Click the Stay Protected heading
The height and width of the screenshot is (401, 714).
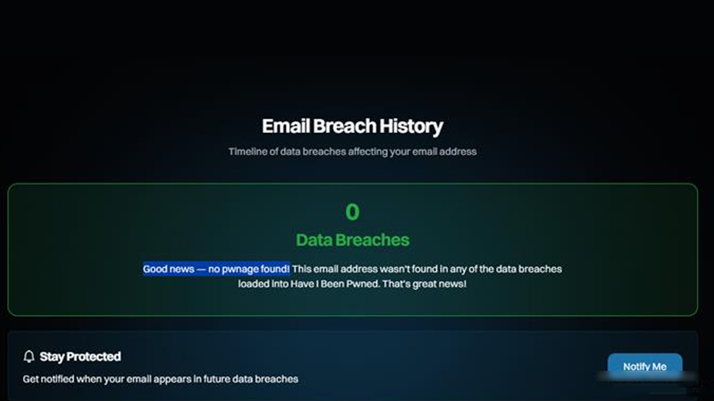point(80,356)
